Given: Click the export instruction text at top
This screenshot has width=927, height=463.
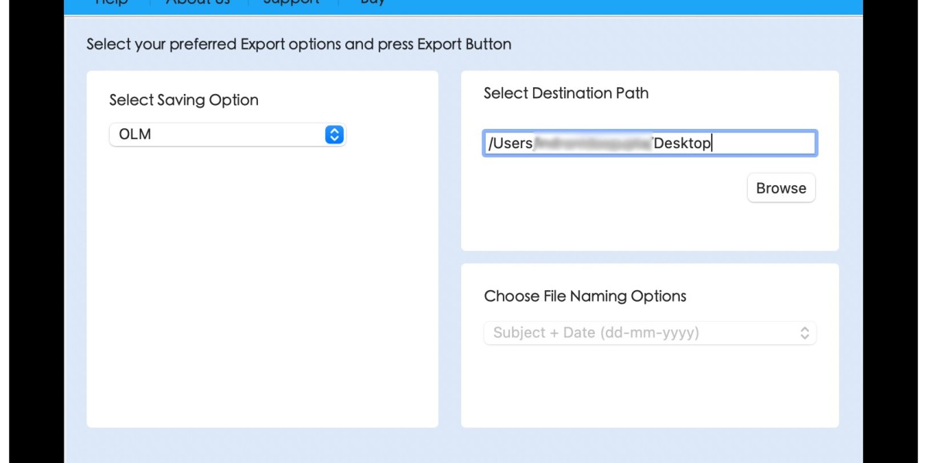Looking at the screenshot, I should click(x=299, y=44).
